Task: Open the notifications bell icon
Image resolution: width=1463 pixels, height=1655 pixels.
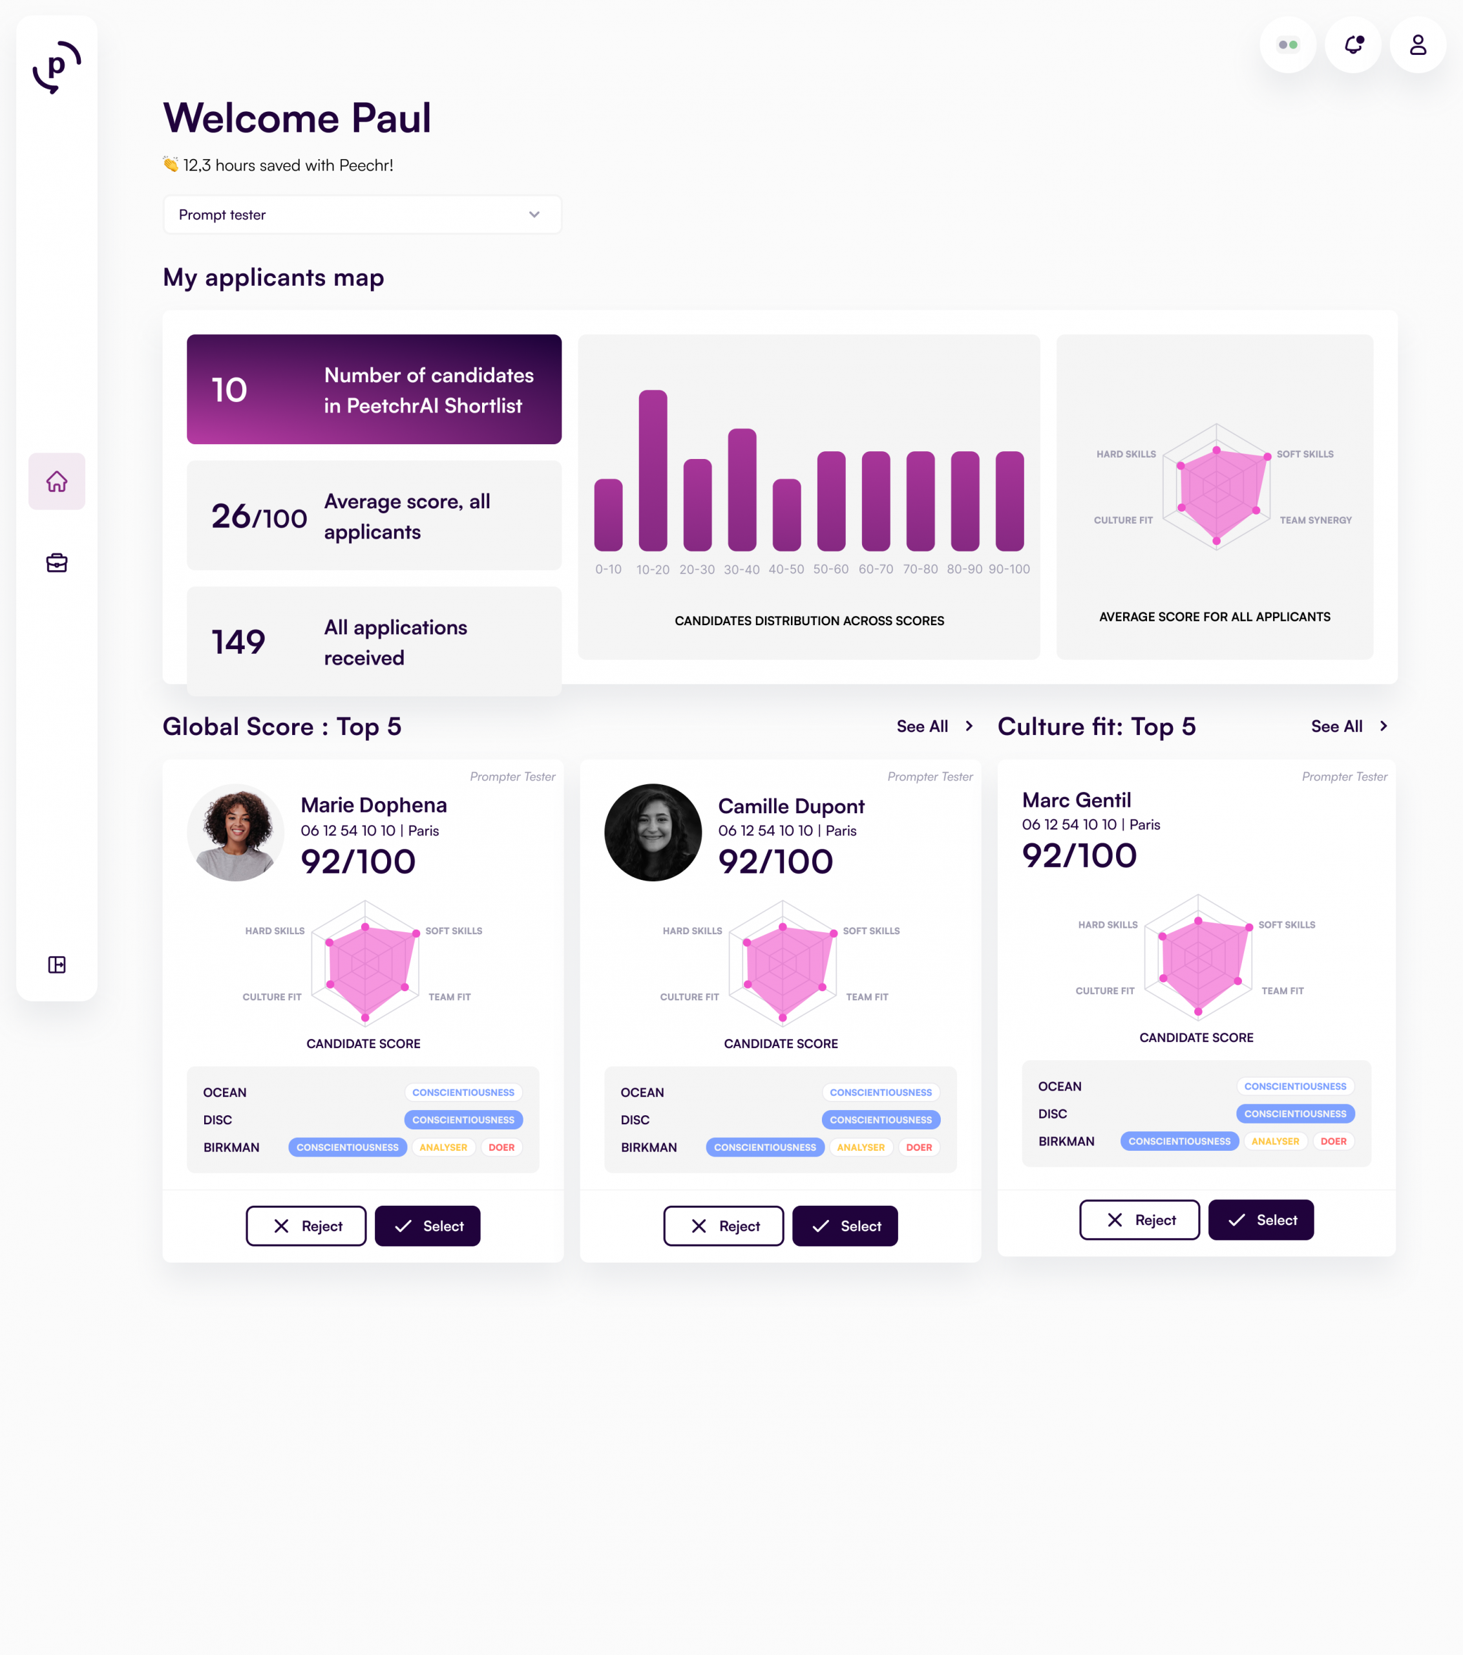Action: tap(1353, 45)
